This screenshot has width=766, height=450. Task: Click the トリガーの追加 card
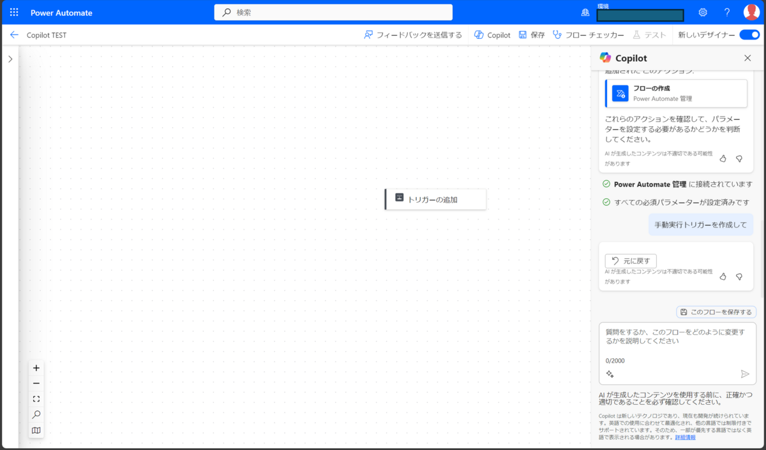[x=435, y=199]
